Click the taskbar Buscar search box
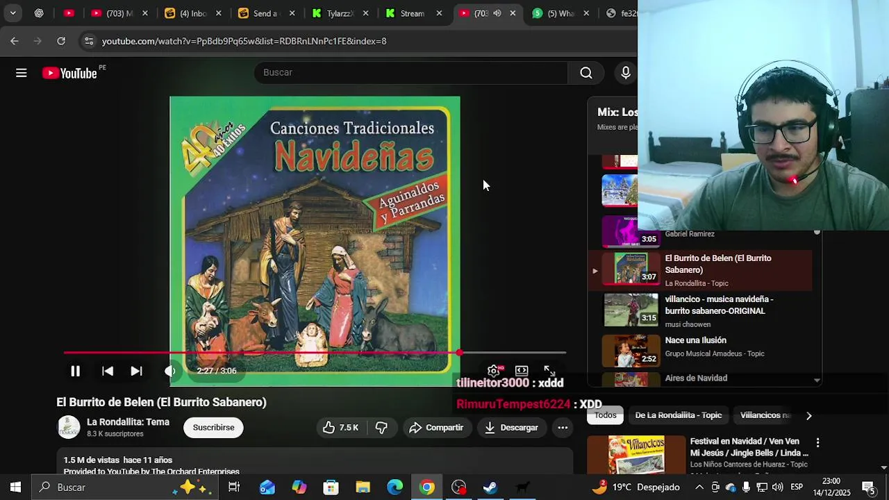The image size is (889, 500). pos(124,487)
